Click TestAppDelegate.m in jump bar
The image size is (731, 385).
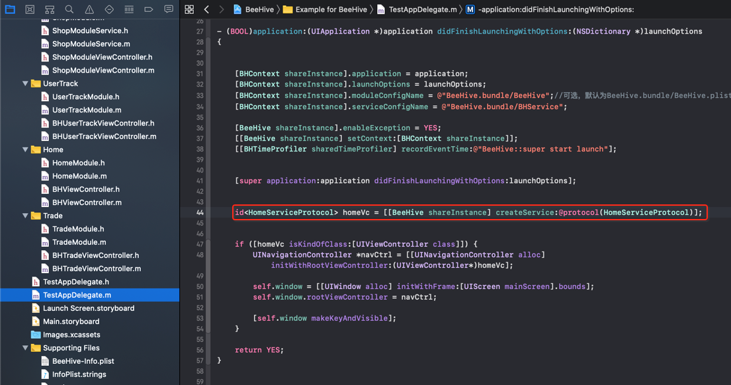click(417, 9)
